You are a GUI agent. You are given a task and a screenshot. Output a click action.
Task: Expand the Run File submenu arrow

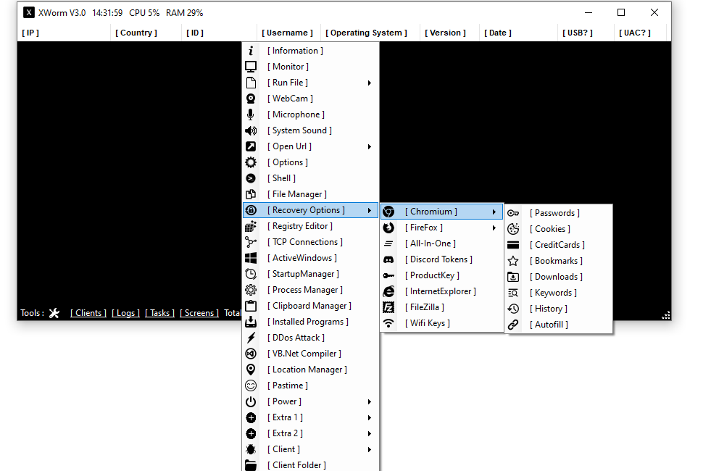[x=370, y=83]
